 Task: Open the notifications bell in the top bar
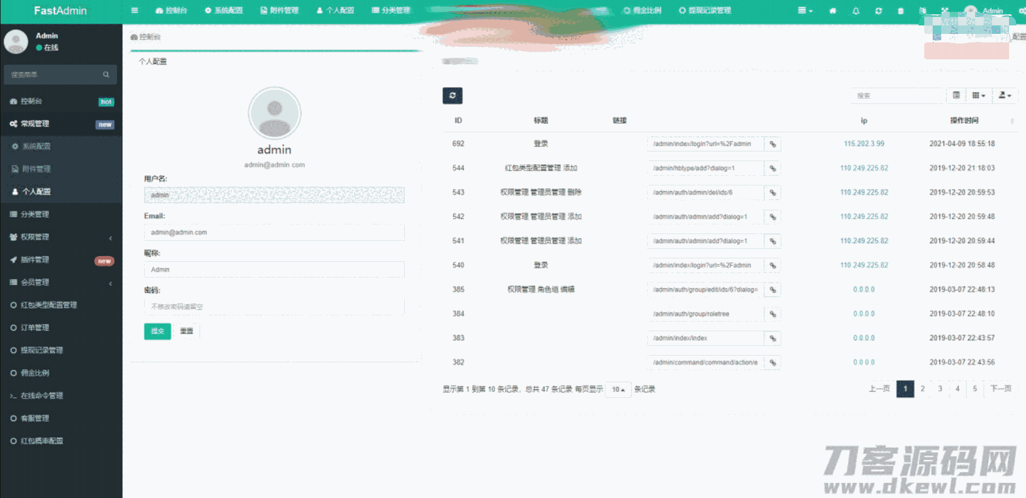point(856,11)
